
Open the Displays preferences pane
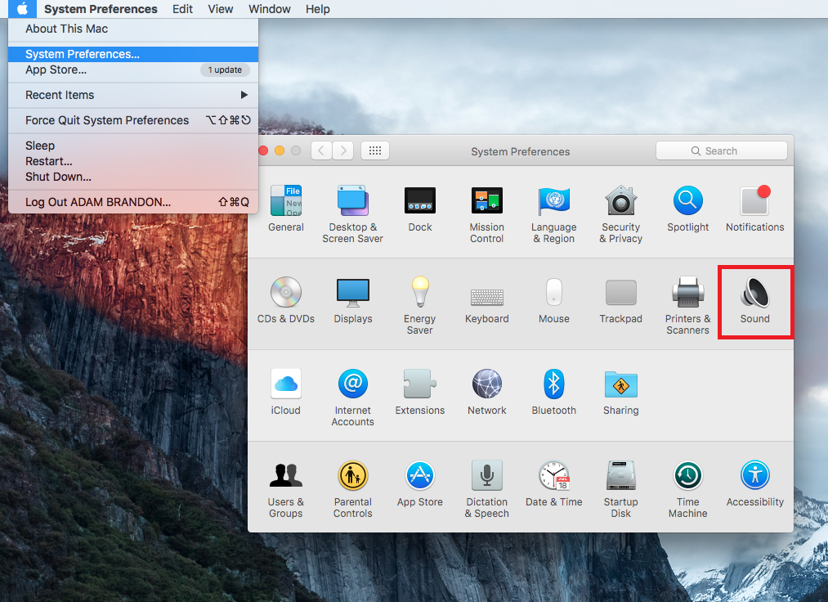click(353, 299)
